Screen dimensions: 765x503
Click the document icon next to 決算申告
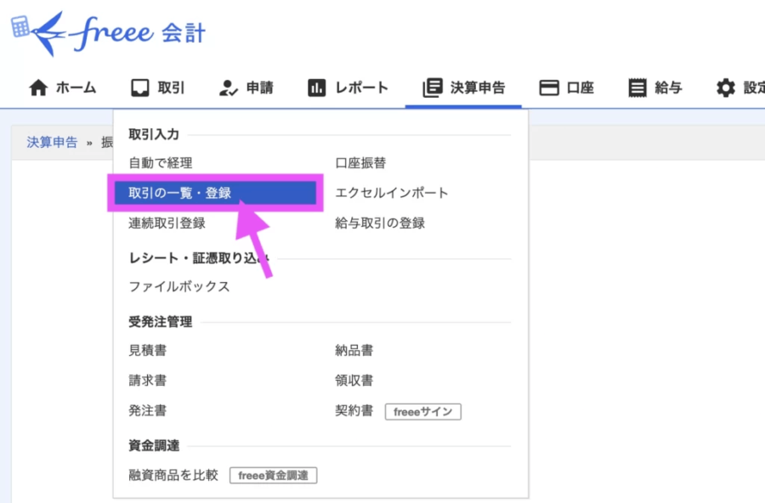click(433, 88)
